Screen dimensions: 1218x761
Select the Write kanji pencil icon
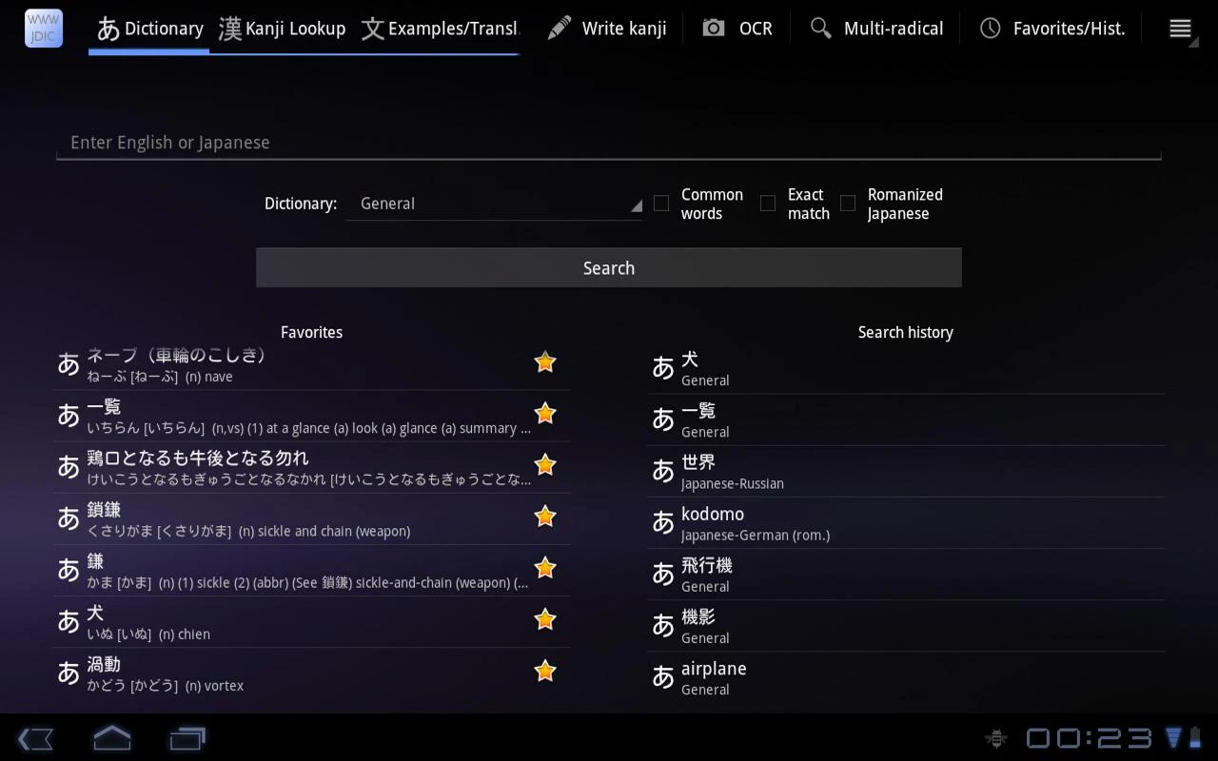560,28
